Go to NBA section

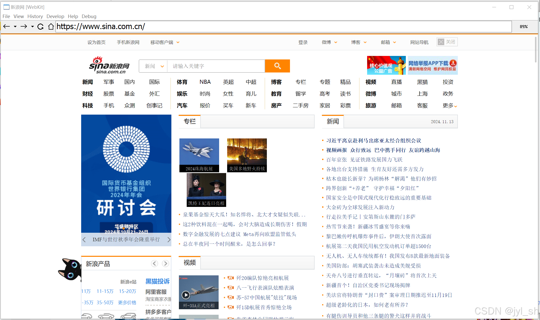[x=205, y=82]
